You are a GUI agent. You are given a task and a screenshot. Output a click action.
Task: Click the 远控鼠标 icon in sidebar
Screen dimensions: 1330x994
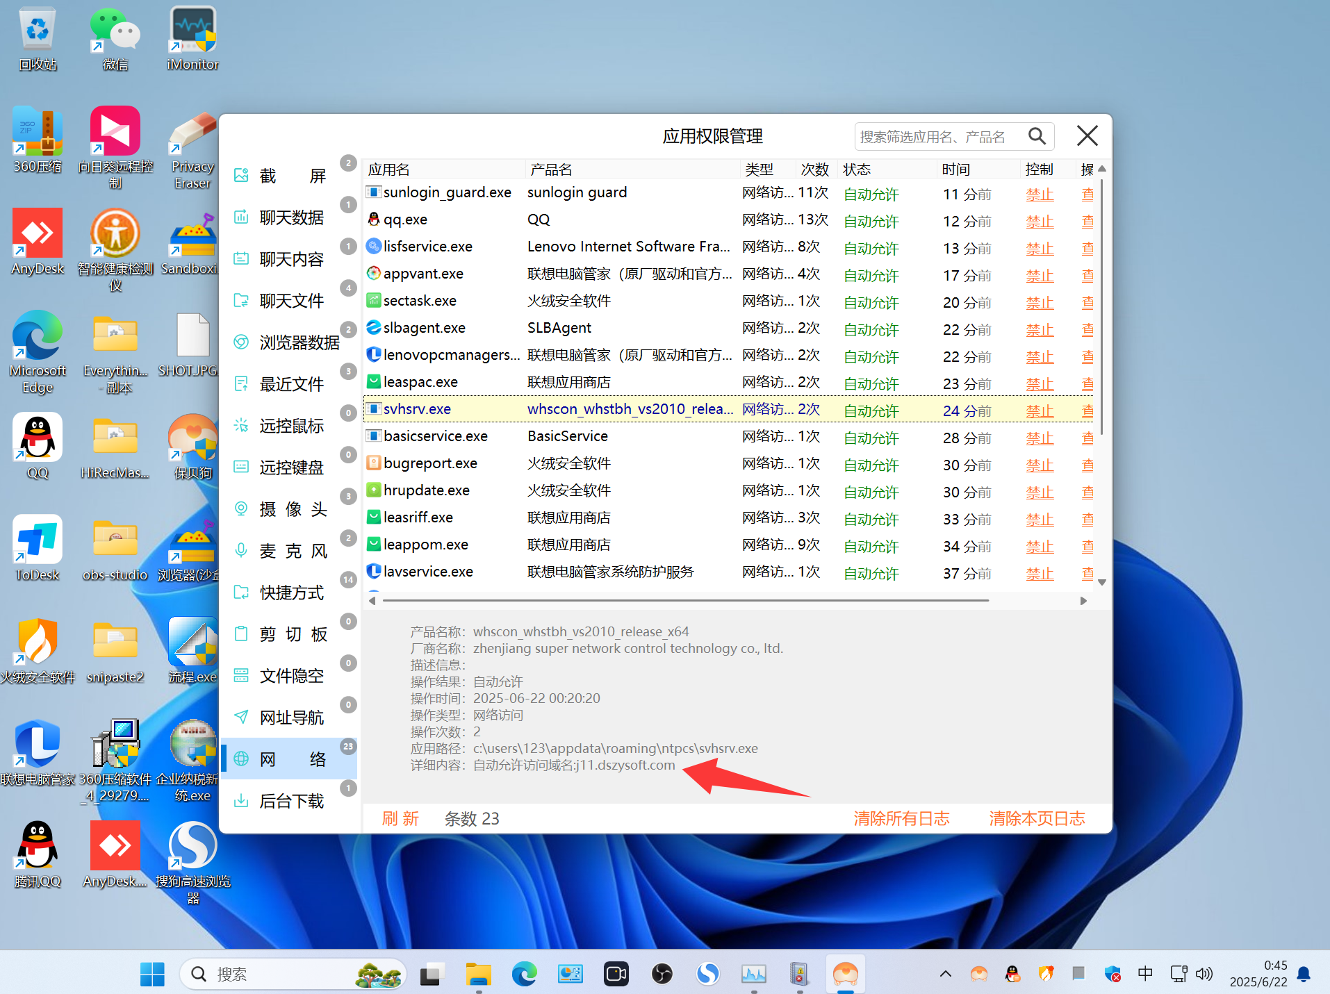tap(241, 425)
